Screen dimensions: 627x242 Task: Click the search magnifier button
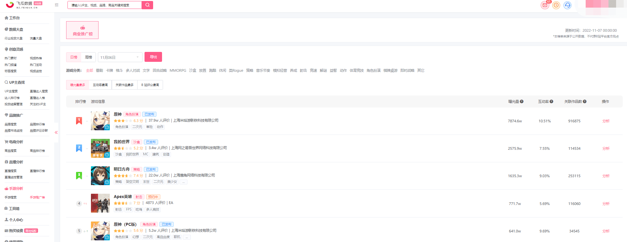point(147,5)
